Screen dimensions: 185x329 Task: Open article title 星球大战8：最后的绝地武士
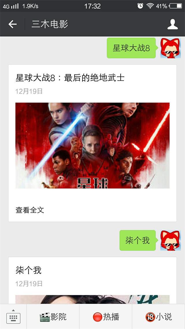click(70, 78)
